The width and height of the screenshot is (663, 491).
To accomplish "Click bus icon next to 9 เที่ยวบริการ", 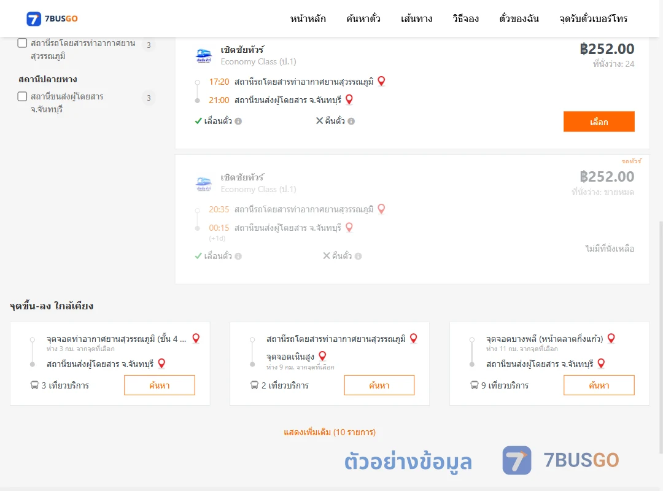I will [x=475, y=385].
